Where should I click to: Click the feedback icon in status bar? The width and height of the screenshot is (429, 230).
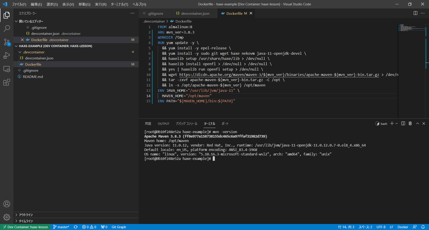415,227
